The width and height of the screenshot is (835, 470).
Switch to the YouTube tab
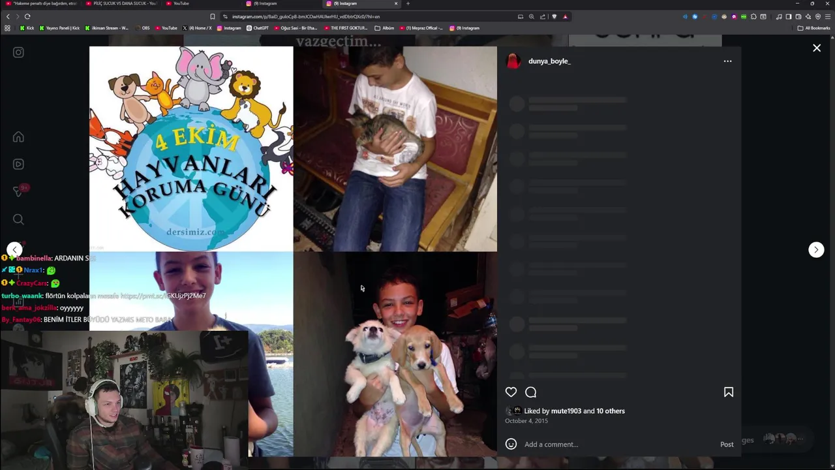pyautogui.click(x=202, y=3)
